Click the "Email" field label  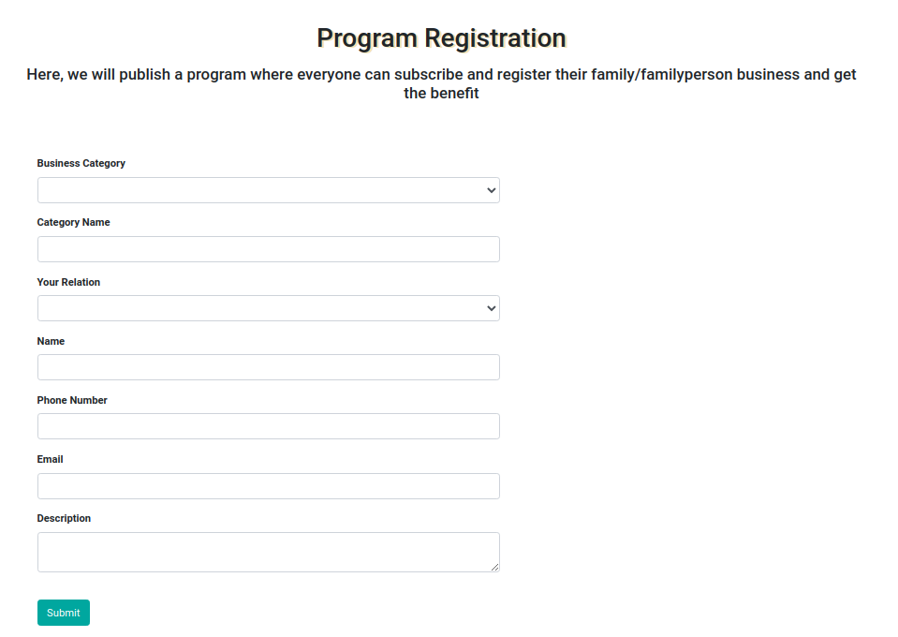click(x=51, y=459)
